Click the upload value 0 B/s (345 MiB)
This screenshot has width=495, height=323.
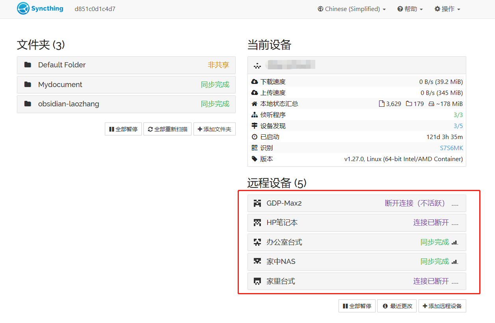click(x=442, y=93)
